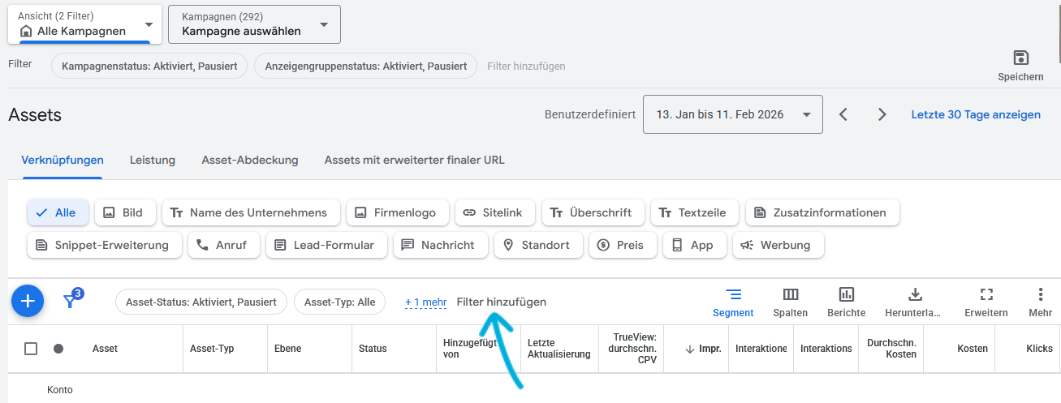1061x403 pixels.
Task: Click the +1 mehr filter link
Action: [x=426, y=302]
